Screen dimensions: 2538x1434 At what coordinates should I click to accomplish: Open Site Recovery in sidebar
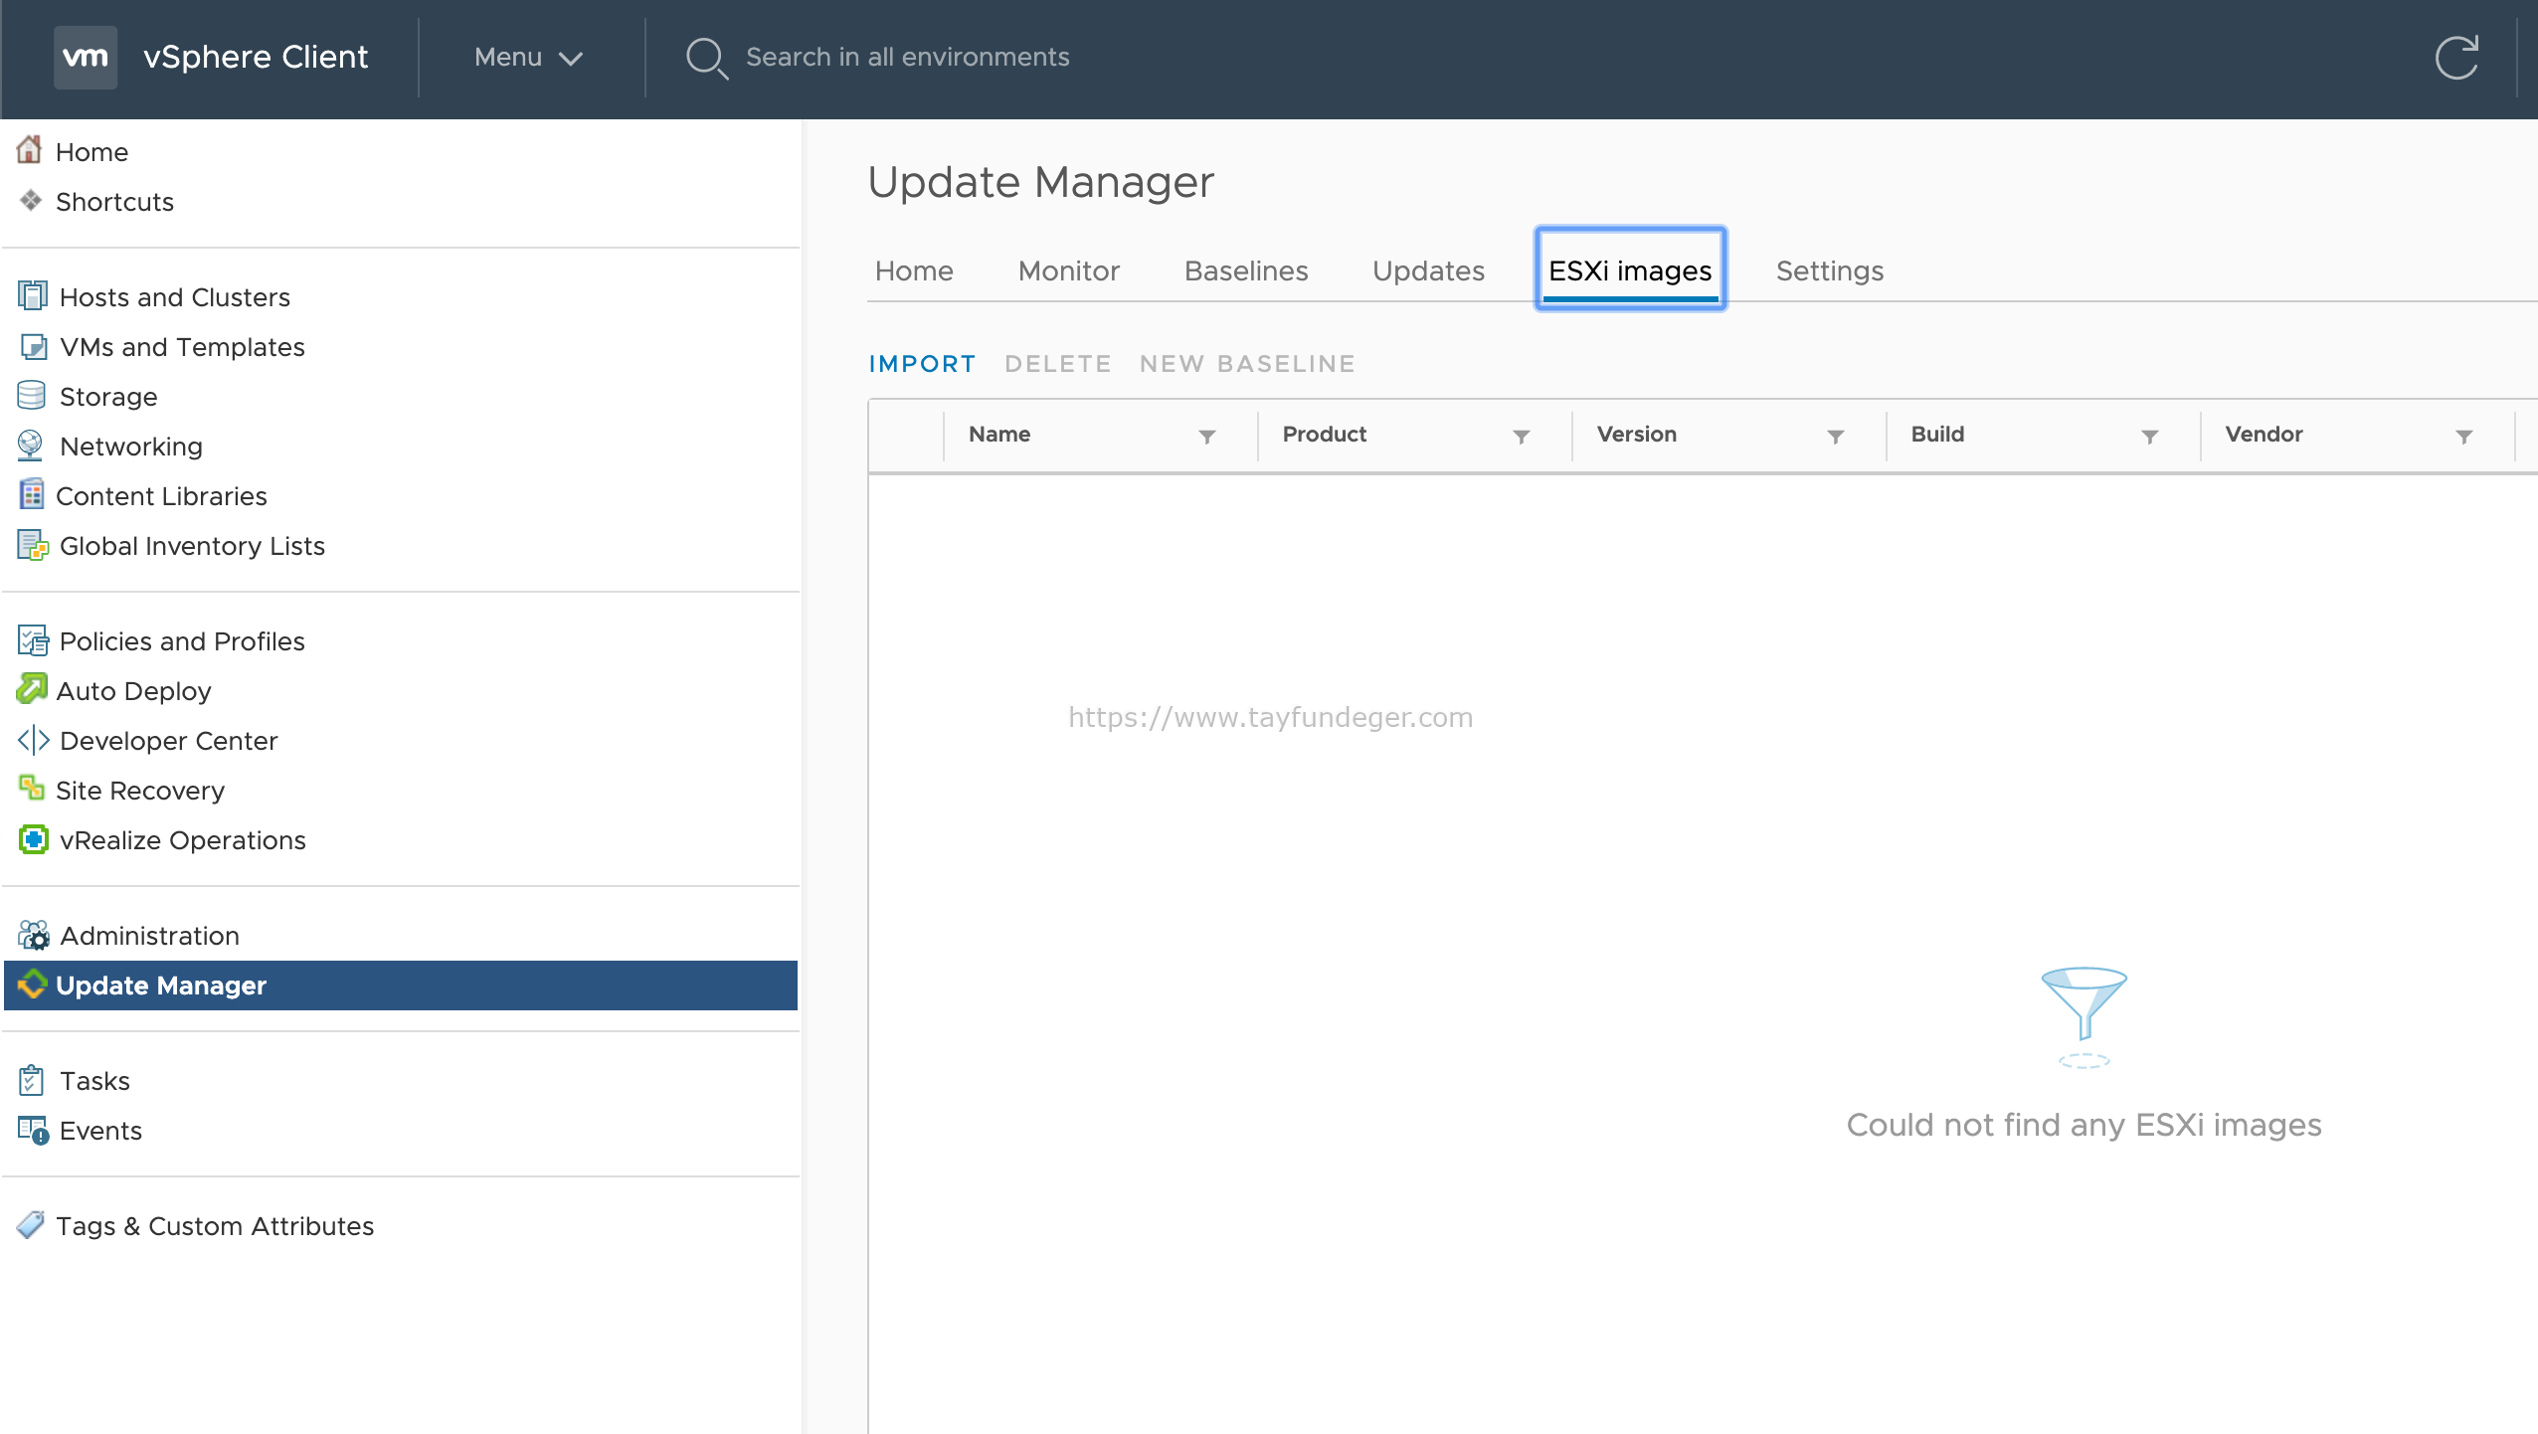pyautogui.click(x=140, y=791)
